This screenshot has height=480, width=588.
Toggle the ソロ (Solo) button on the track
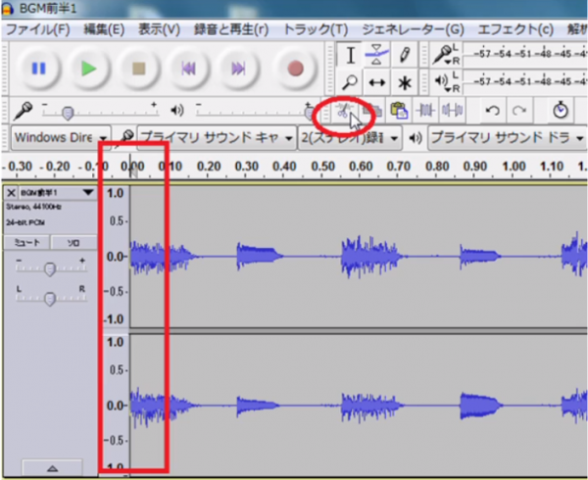(73, 241)
